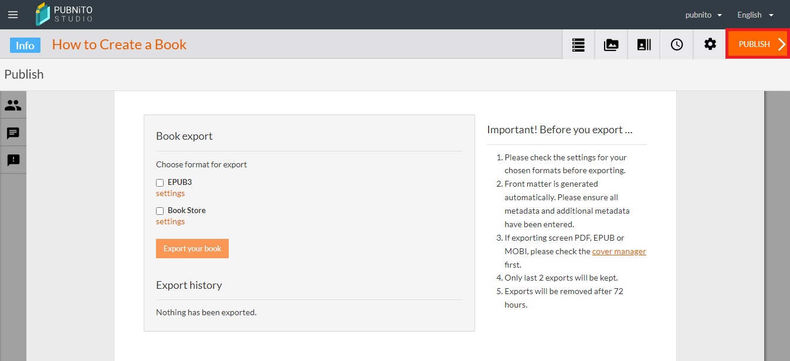Click the 'Choose format for export' label

[x=202, y=164]
